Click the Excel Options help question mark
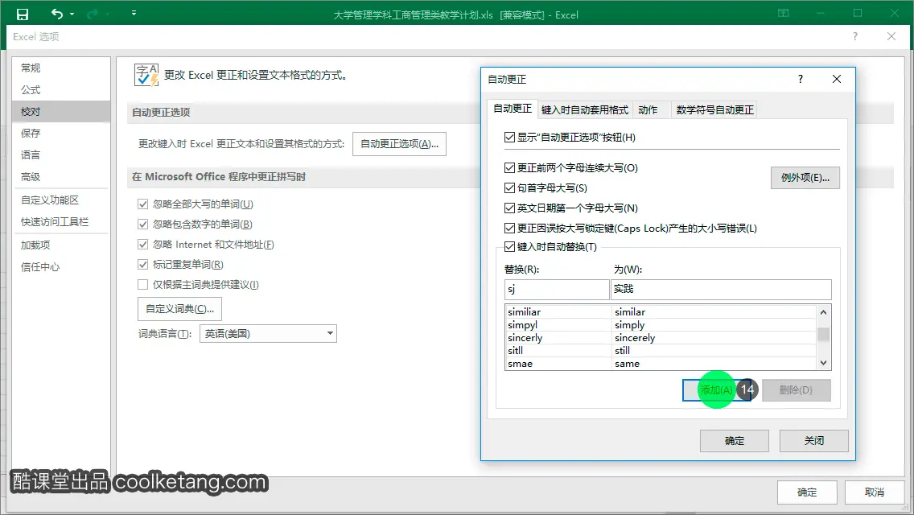 [855, 36]
